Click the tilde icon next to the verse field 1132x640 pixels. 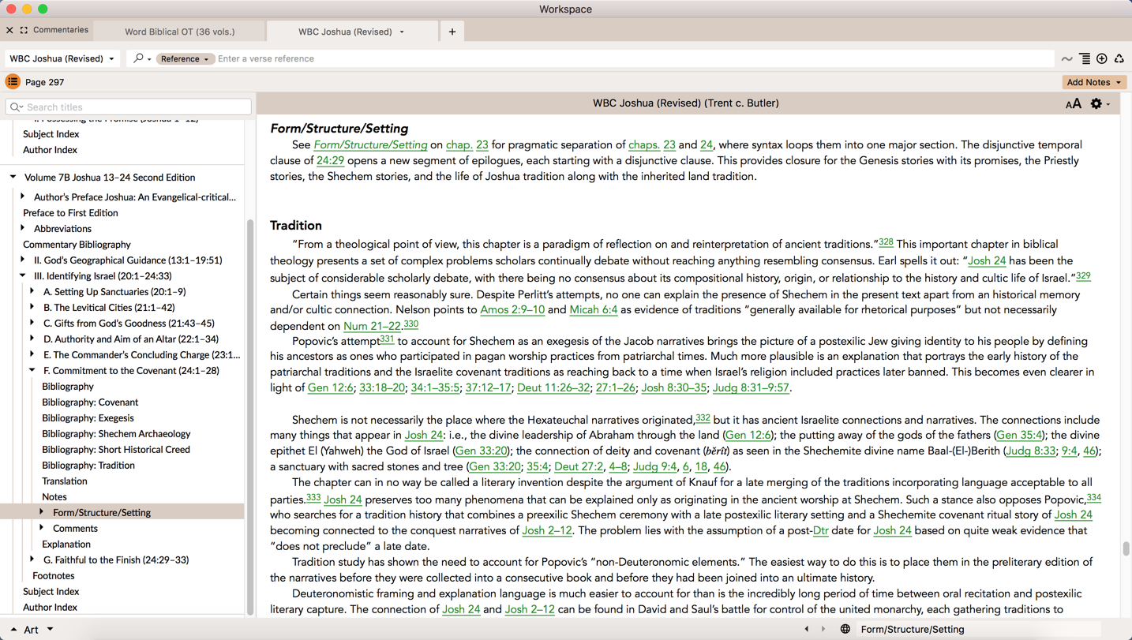click(1066, 58)
